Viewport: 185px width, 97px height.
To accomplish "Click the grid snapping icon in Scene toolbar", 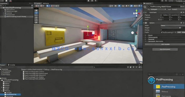I will [x=52, y=6].
